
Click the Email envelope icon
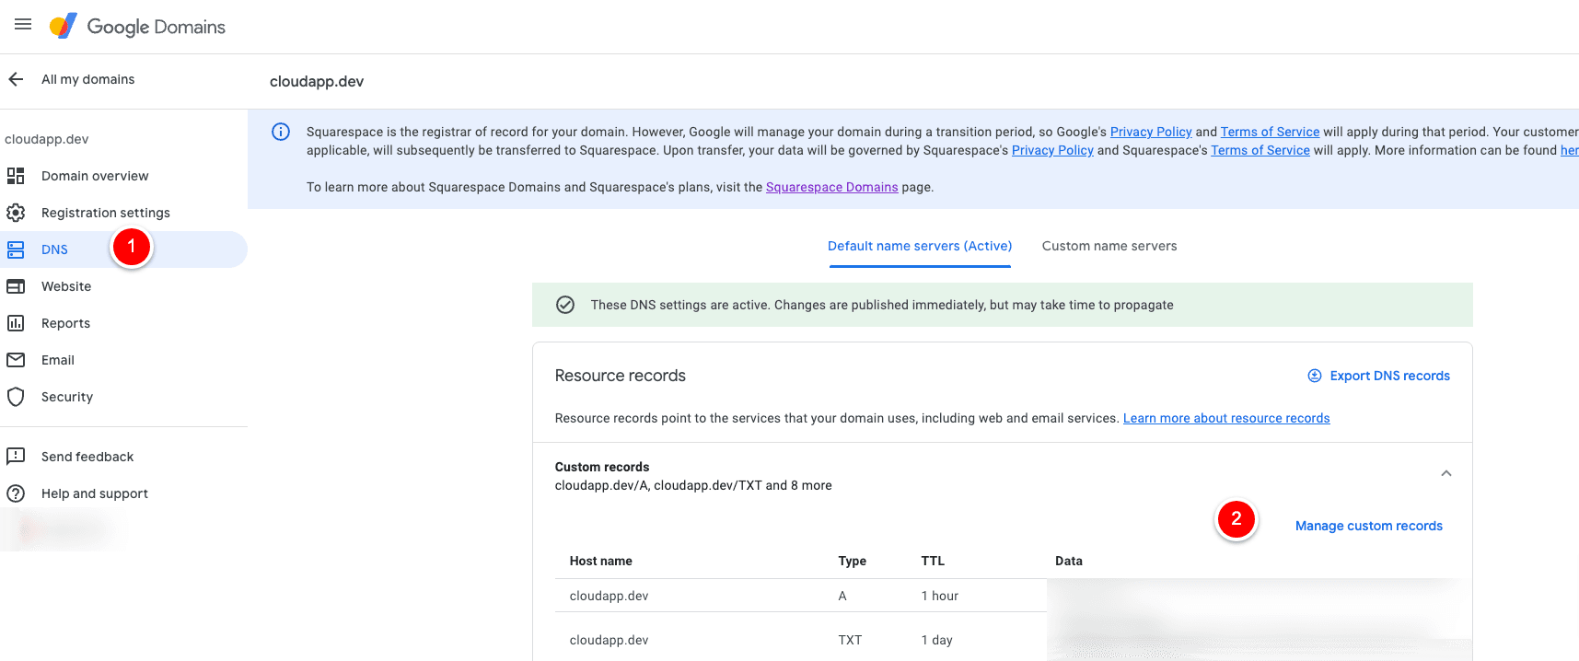[x=16, y=360]
